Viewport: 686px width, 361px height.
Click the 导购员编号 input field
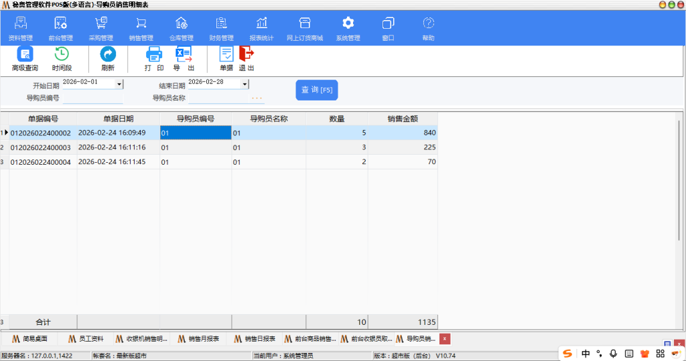point(92,98)
